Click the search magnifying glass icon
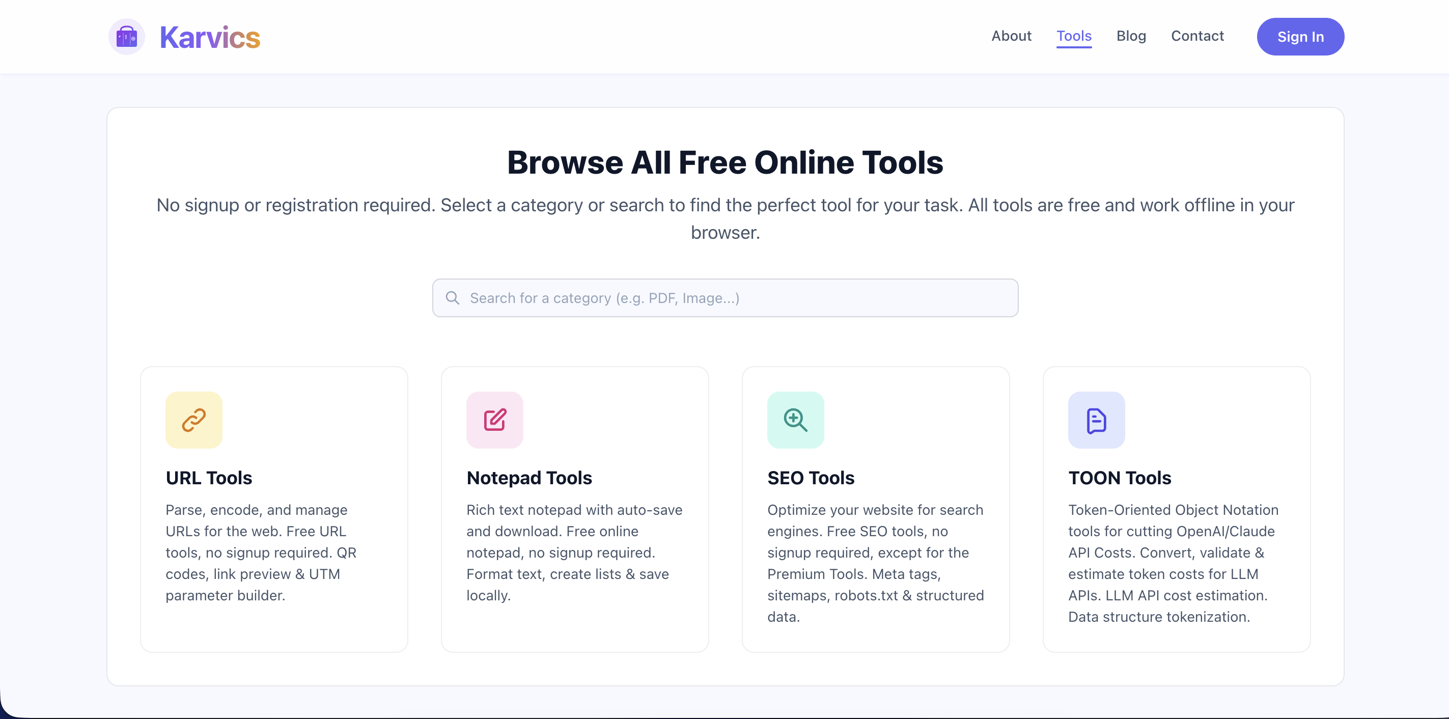This screenshot has height=719, width=1449. point(453,297)
